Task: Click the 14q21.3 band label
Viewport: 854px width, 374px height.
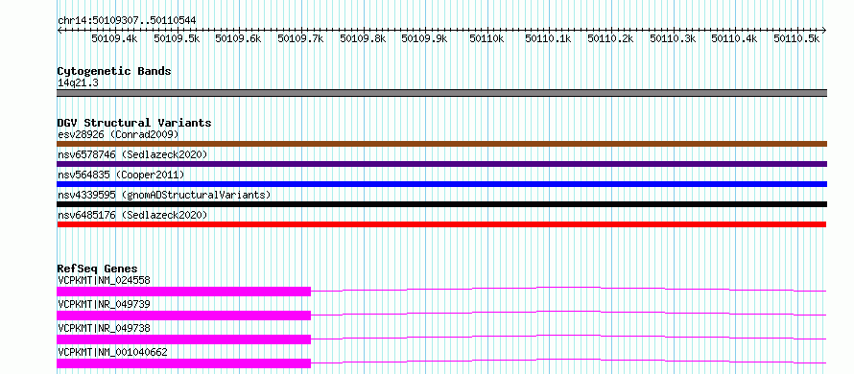Action: click(x=78, y=83)
